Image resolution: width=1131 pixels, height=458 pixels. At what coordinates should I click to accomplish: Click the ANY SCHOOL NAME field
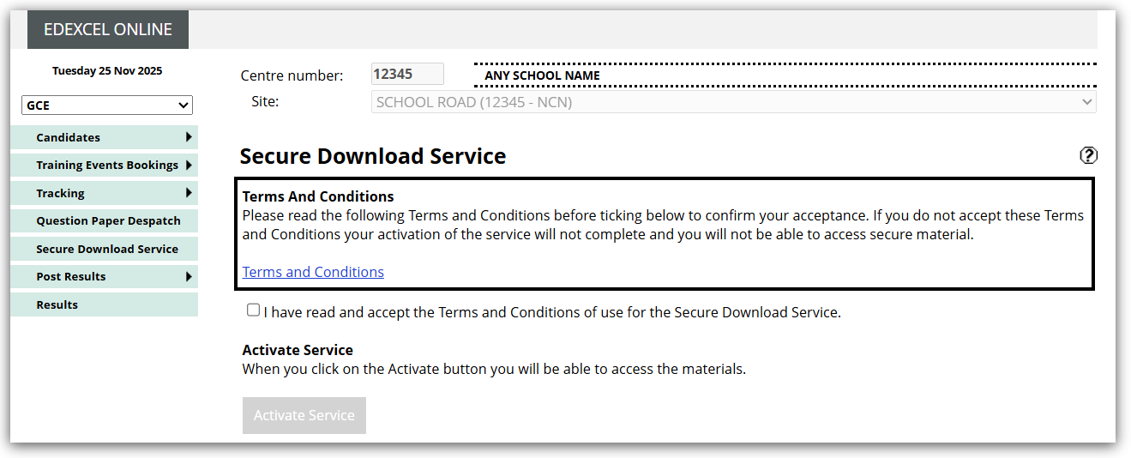tap(785, 75)
